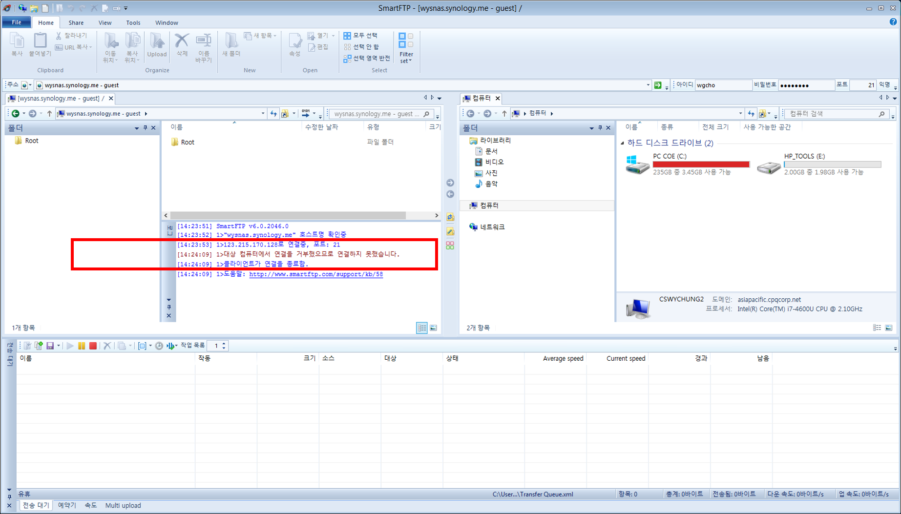Pause the transfer queue with yellow pause button
The width and height of the screenshot is (901, 514).
pyautogui.click(x=82, y=346)
